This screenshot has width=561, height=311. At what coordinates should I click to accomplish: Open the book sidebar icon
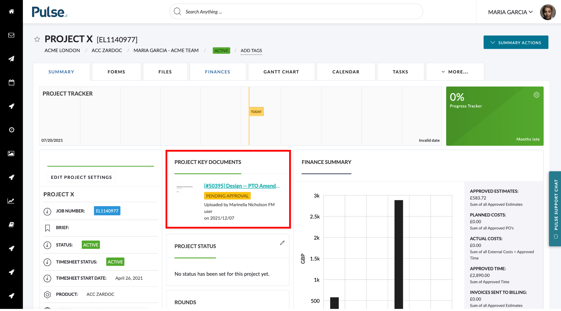click(11, 224)
